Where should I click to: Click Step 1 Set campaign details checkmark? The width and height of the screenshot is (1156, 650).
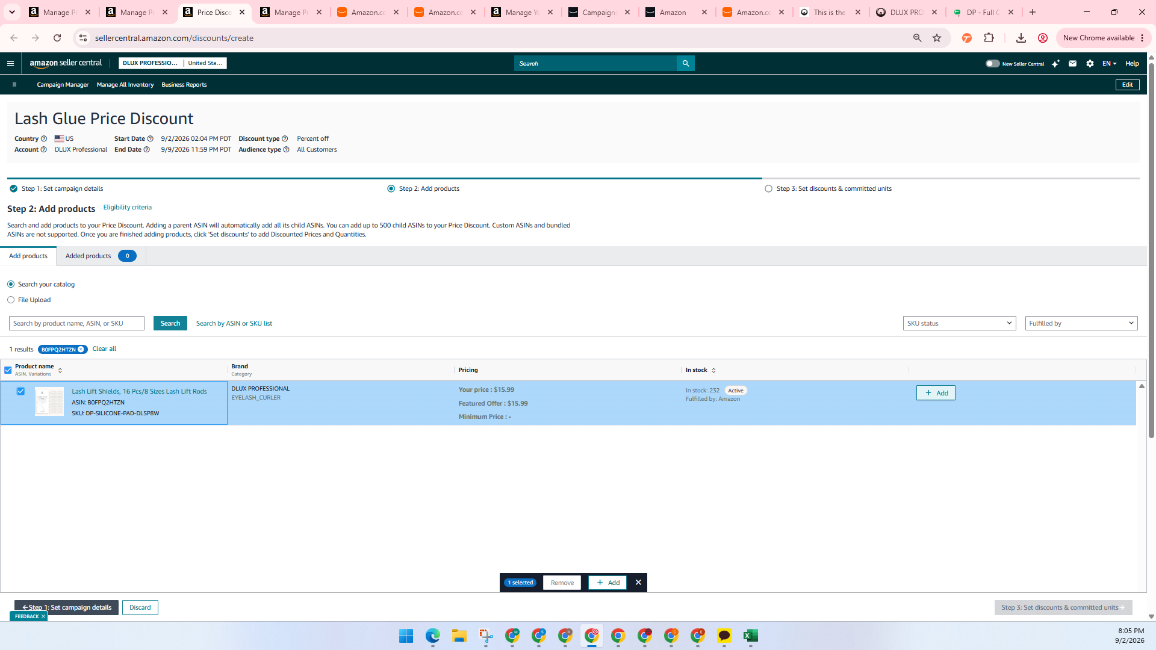(13, 188)
